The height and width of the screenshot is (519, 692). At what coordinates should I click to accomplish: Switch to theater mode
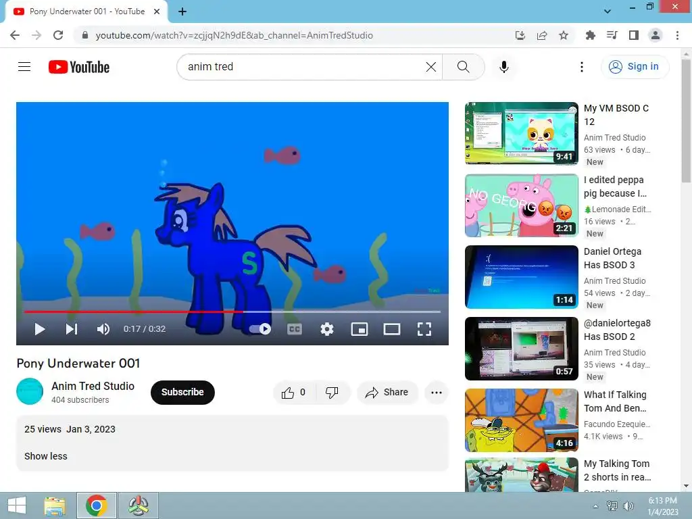(391, 329)
